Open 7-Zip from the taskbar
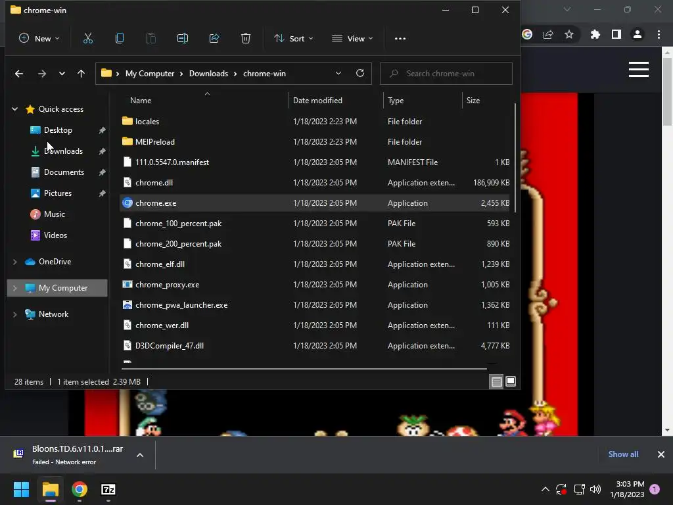673x505 pixels. point(108,489)
